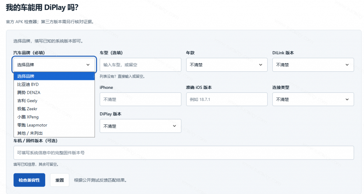Image resolution: width=364 pixels, height=194 pixels.
Task: Open the 汽车品牌 brand dropdown
Action: (x=54, y=65)
